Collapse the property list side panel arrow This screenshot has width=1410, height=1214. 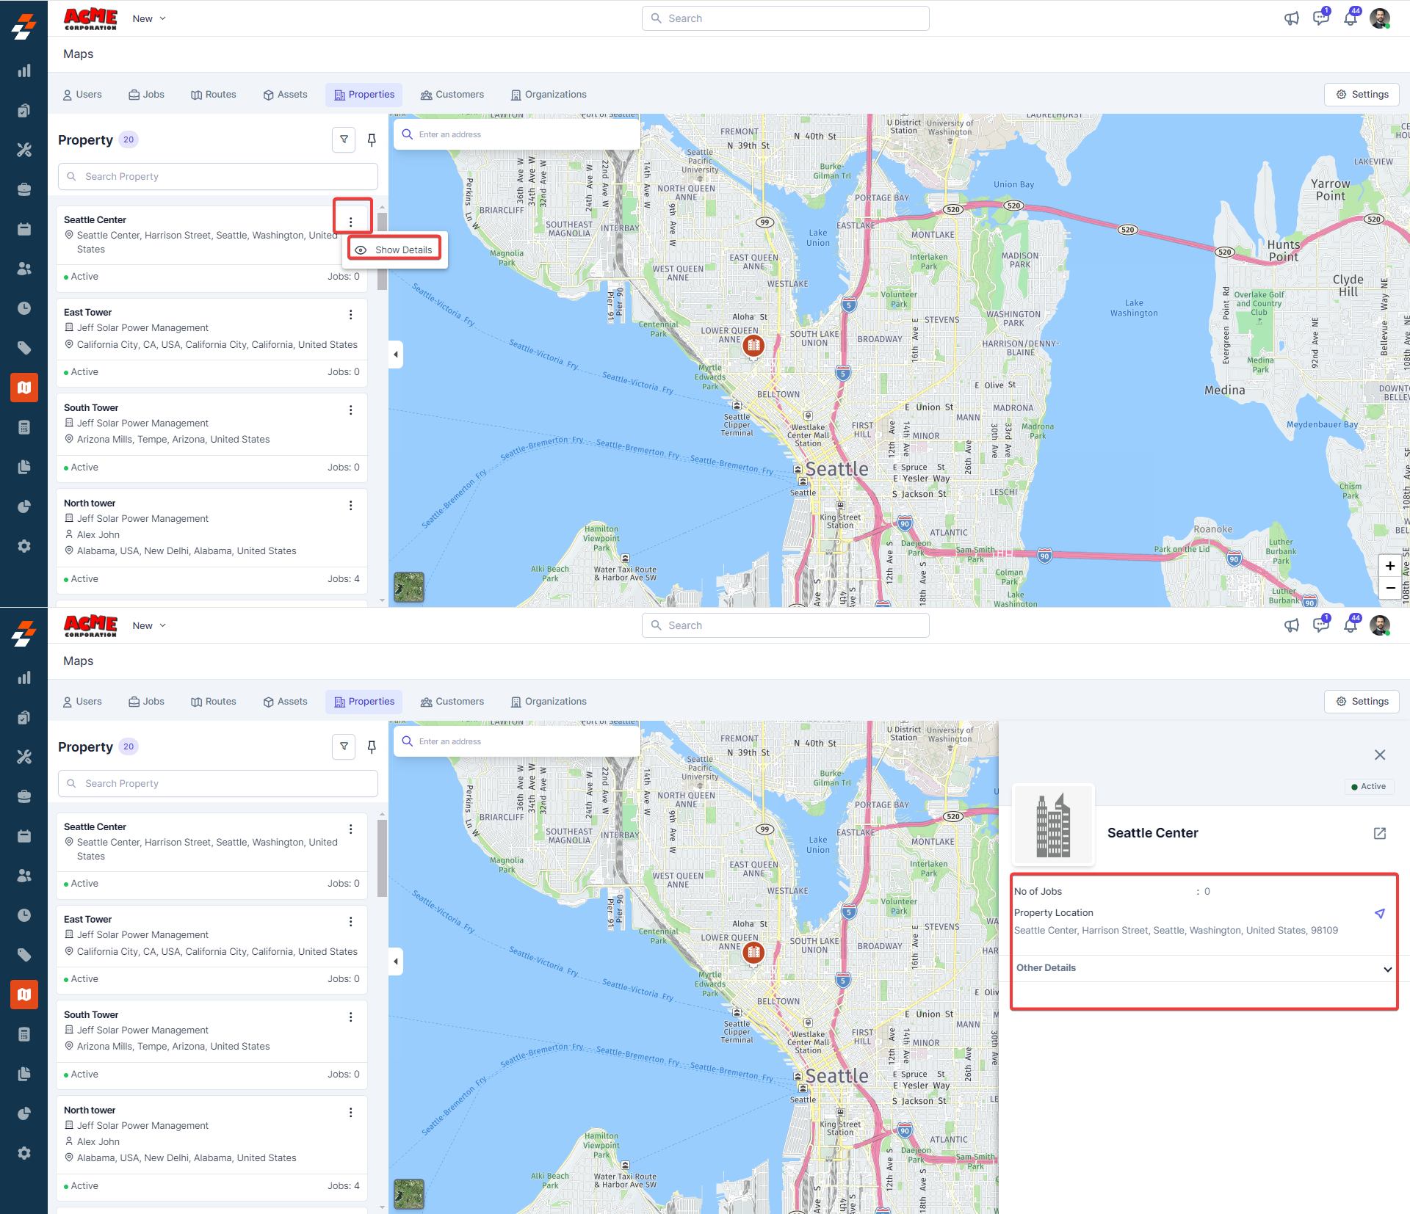click(396, 355)
